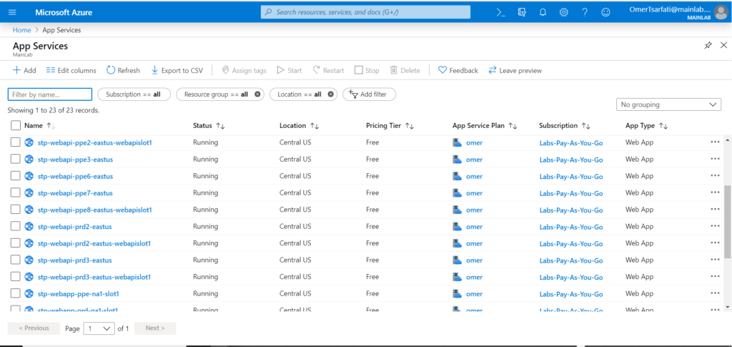Focus the Filter by name field
Screen dimensions: 732x347
50,94
